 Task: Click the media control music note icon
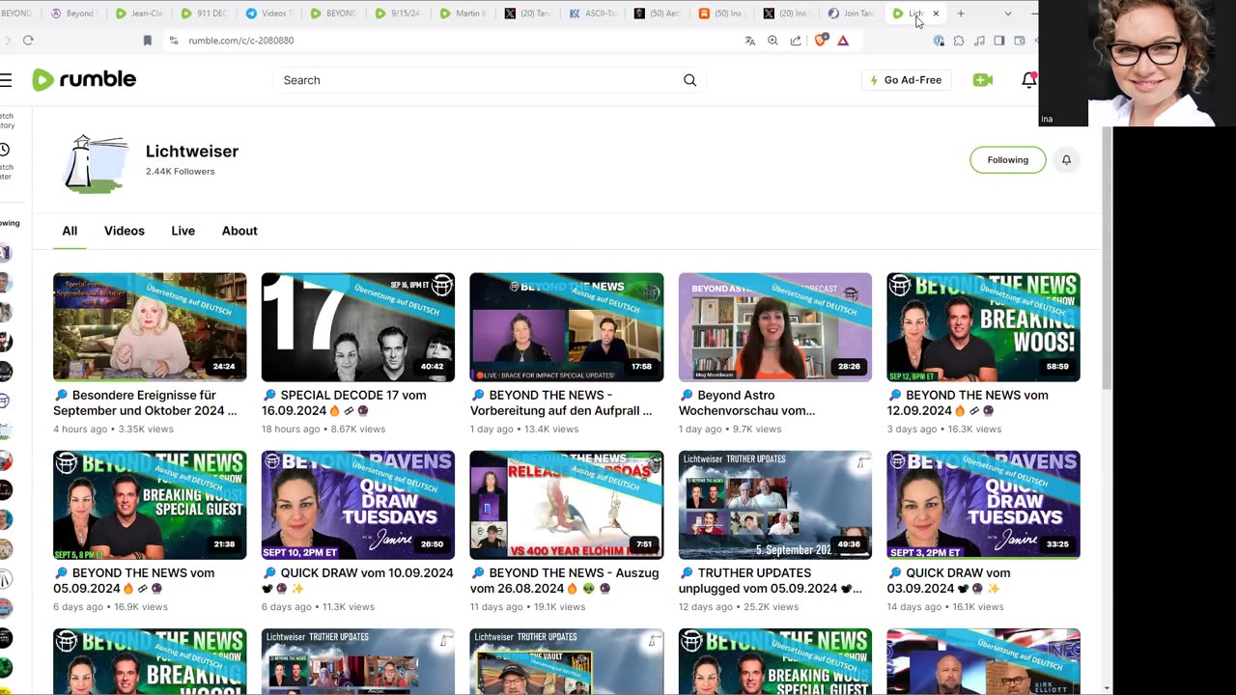pyautogui.click(x=979, y=41)
